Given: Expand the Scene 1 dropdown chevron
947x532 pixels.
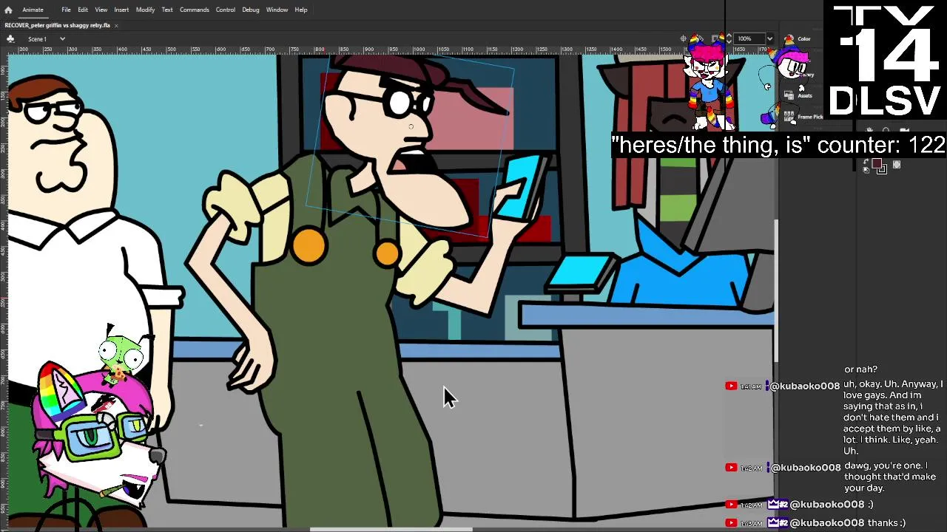Looking at the screenshot, I should [x=62, y=38].
